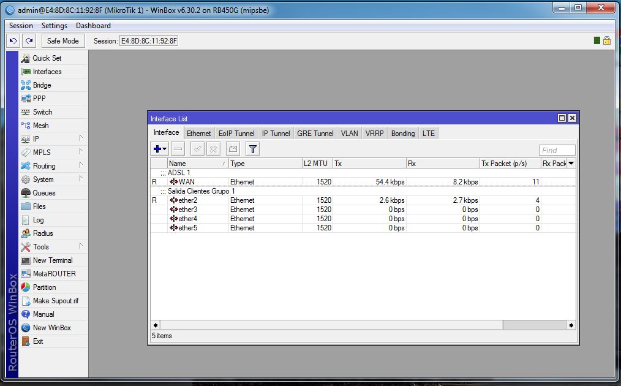Open the PPP section icon
Viewport: 621px width, 386px height.
(26, 99)
